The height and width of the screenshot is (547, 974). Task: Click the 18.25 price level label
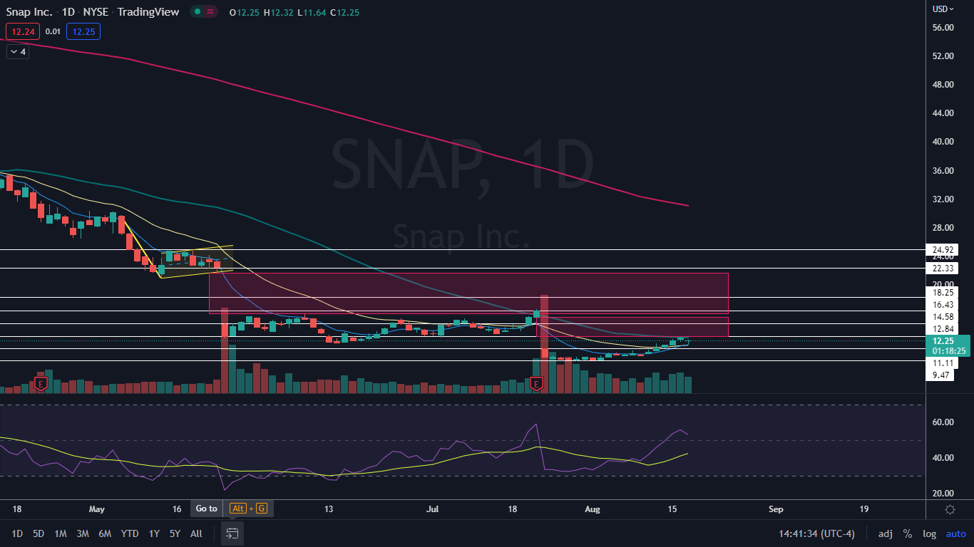click(x=943, y=293)
